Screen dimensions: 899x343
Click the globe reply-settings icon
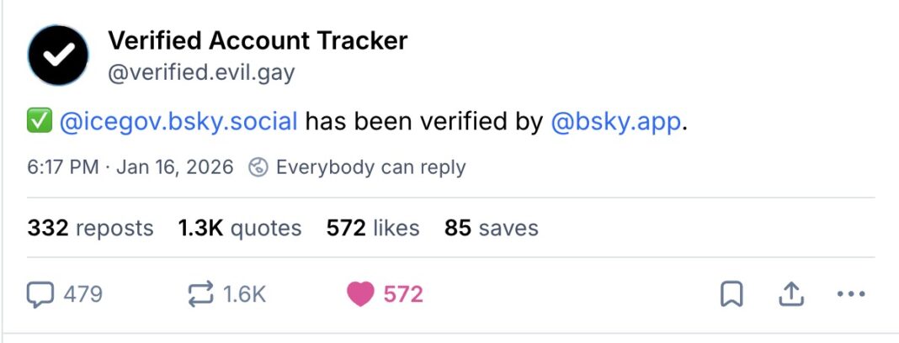260,167
